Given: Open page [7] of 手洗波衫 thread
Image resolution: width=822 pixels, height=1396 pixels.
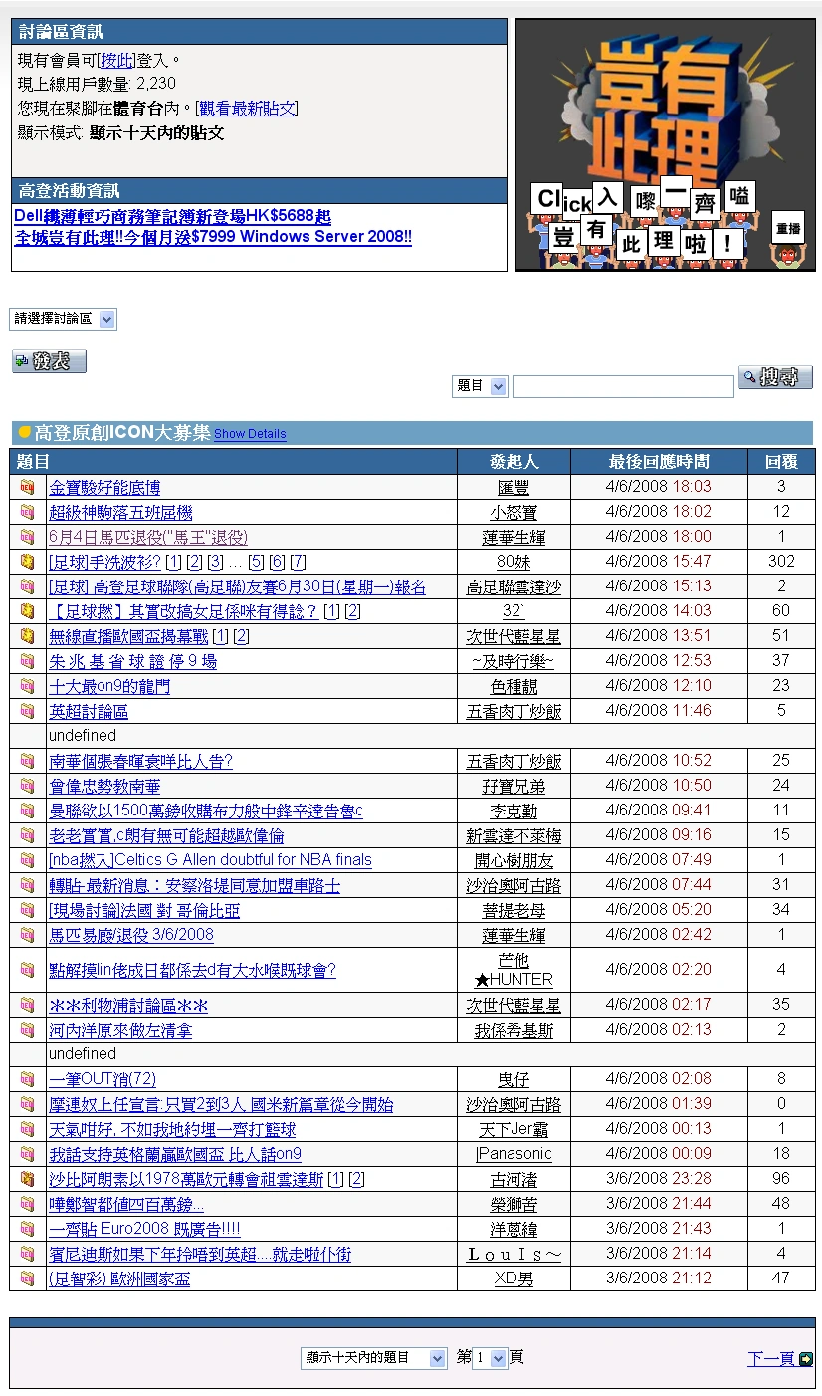Looking at the screenshot, I should coord(298,563).
